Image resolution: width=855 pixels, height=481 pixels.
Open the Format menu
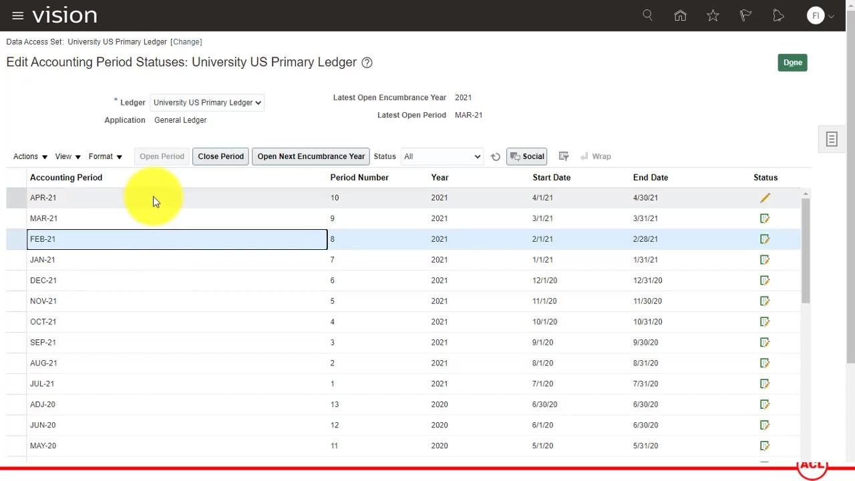click(106, 156)
